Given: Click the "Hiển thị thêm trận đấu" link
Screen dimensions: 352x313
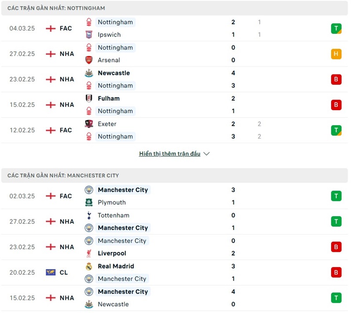Looking at the screenshot, I should click(169, 154).
